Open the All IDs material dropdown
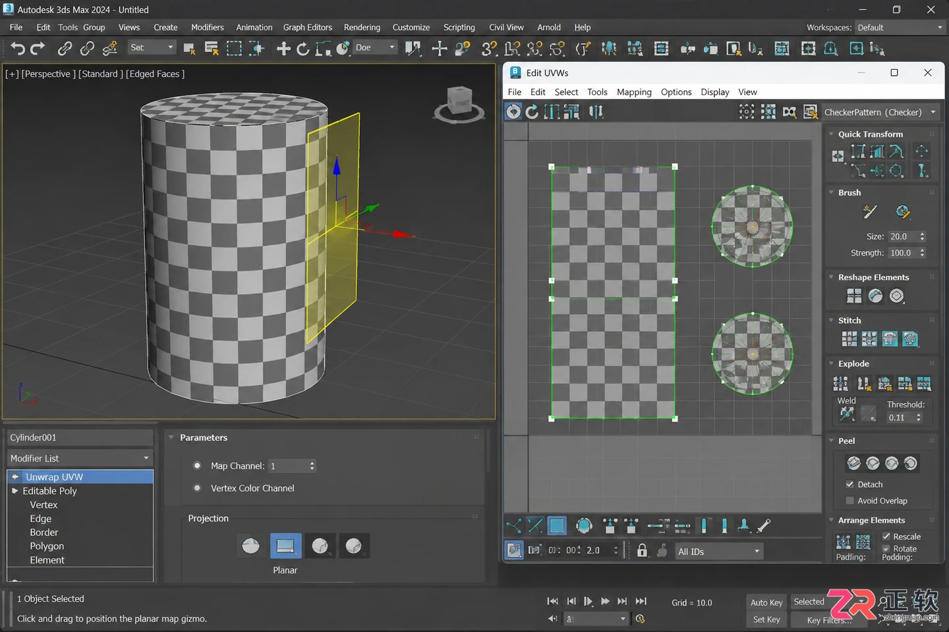The width and height of the screenshot is (949, 632). (719, 551)
